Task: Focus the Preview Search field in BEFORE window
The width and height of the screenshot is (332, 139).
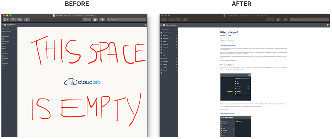Action: [126, 20]
